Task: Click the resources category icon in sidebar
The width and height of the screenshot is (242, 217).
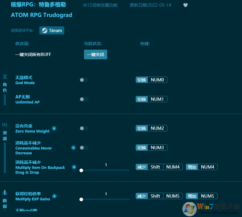Action: tap(5, 125)
